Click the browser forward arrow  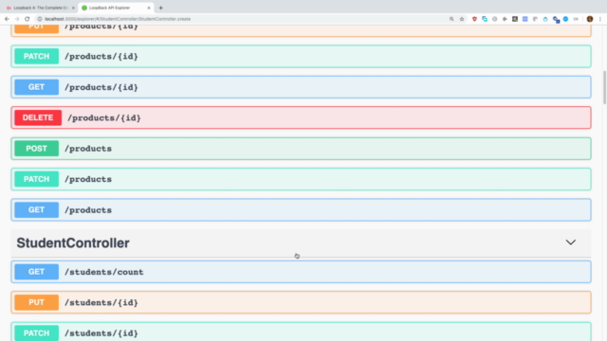[17, 19]
